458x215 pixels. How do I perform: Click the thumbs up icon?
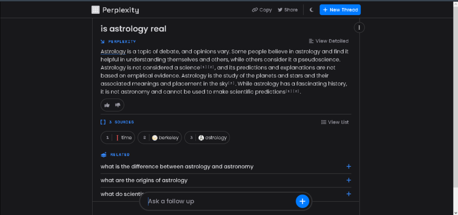tap(107, 105)
